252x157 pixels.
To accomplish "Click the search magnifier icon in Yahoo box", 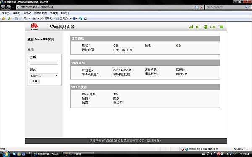I will (x=246, y=7).
